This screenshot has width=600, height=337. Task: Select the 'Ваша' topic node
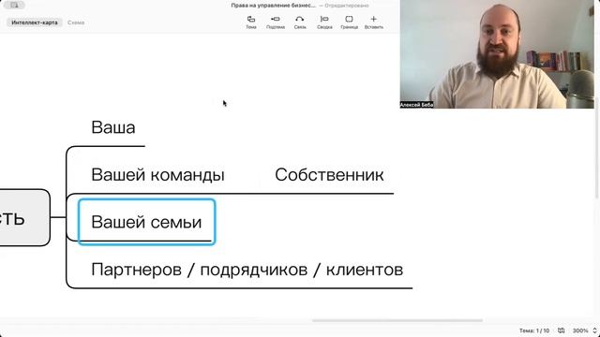point(113,127)
